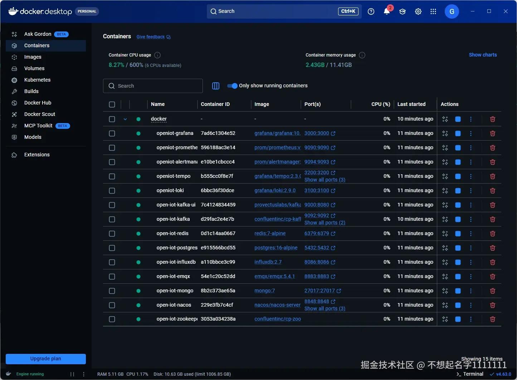This screenshot has width=517, height=380.
Task: Pause the Docker engine
Action: point(72,374)
